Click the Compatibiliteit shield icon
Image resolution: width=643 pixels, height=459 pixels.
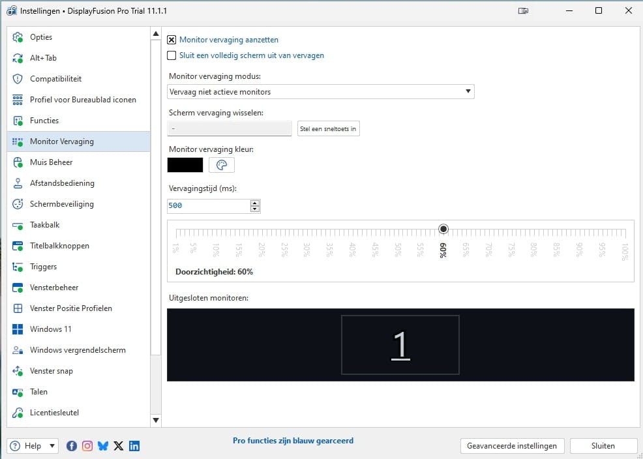[18, 79]
